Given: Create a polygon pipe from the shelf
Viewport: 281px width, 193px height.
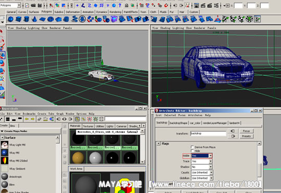Looking at the screenshot, I should click(66, 19).
